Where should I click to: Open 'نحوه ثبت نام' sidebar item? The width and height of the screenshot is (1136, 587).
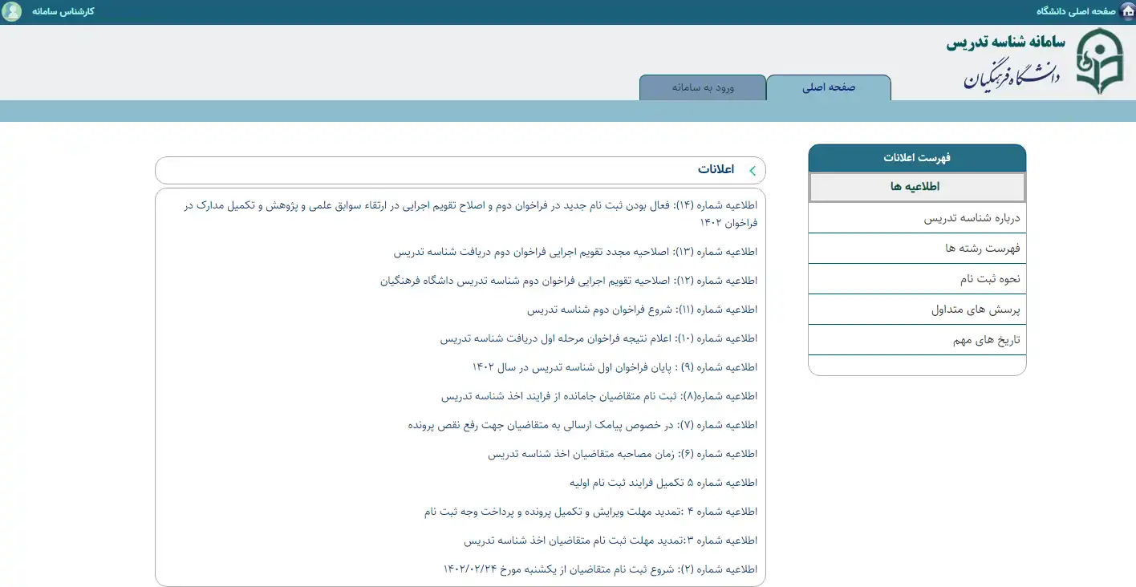click(917, 279)
